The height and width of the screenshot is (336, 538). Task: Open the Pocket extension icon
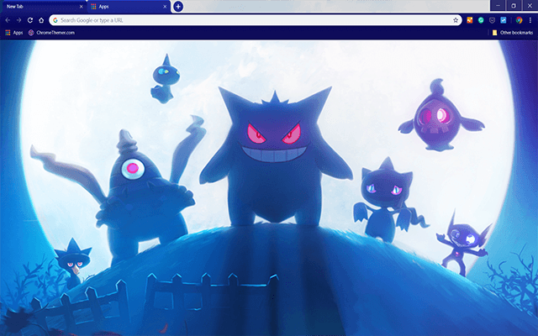click(492, 20)
